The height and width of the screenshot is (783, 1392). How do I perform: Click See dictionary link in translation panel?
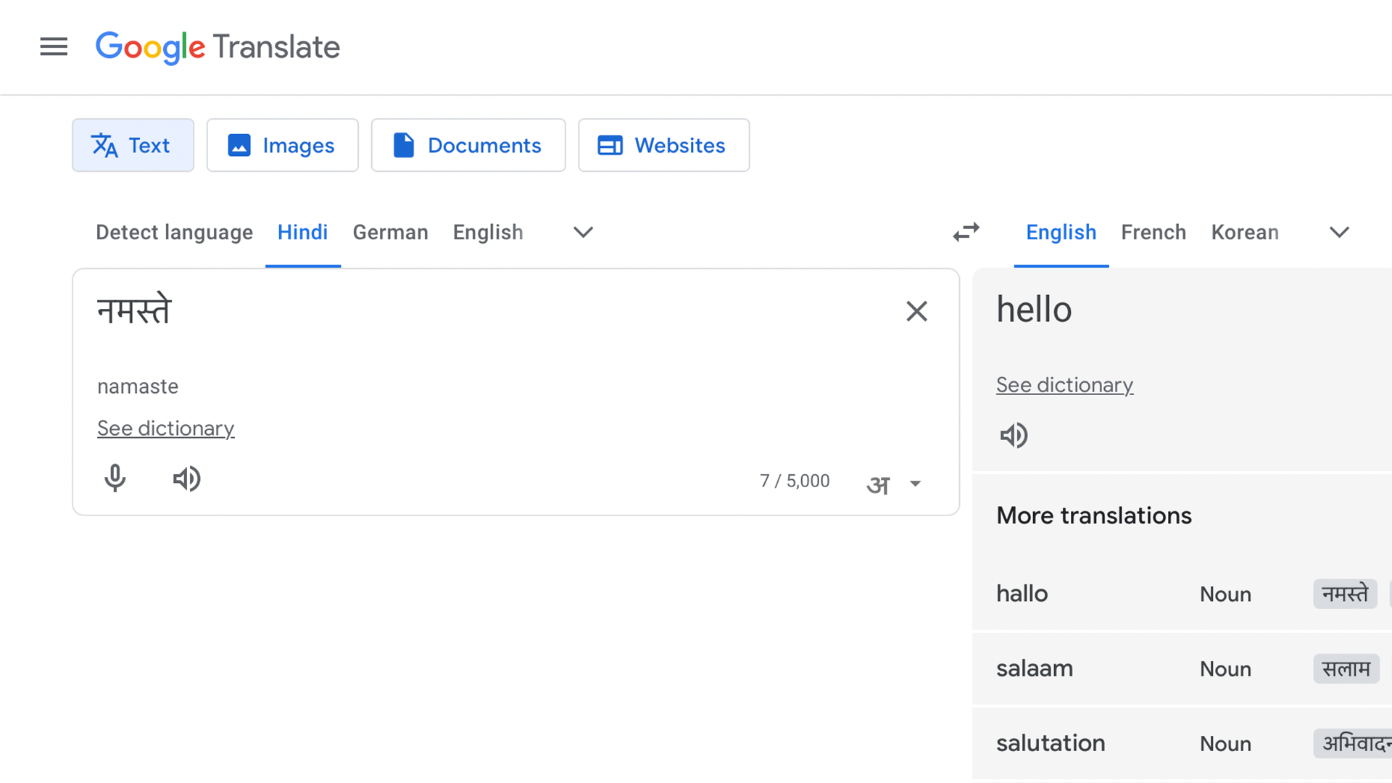click(1064, 384)
